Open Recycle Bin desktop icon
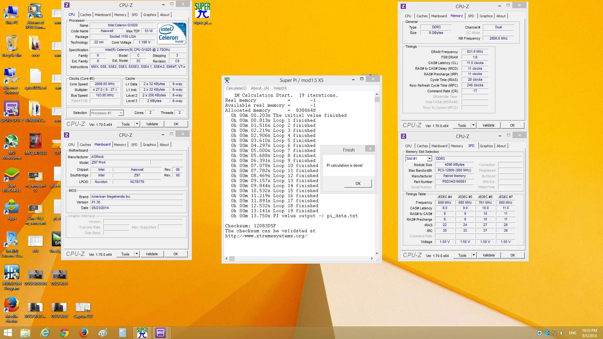Screen dimensions: 603x339 click(x=11, y=46)
